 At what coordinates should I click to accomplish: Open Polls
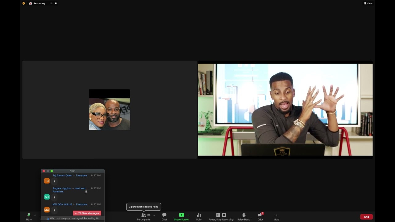199,217
